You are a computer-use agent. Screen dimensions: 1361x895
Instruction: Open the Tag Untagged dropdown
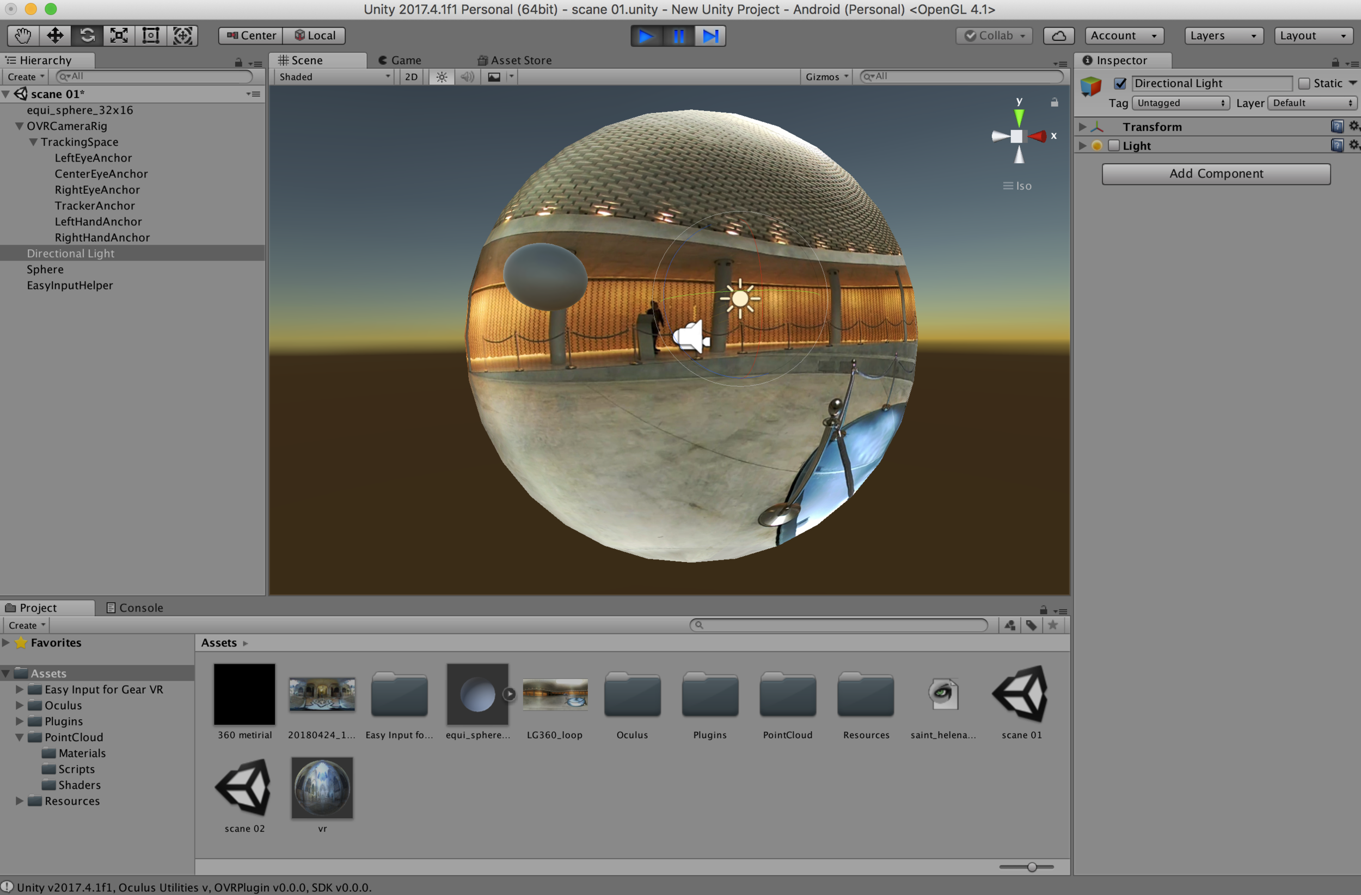pyautogui.click(x=1180, y=103)
